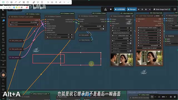Open MotionContext_00001-audio video selector
This screenshot has height=100, width=178.
coord(149,27)
